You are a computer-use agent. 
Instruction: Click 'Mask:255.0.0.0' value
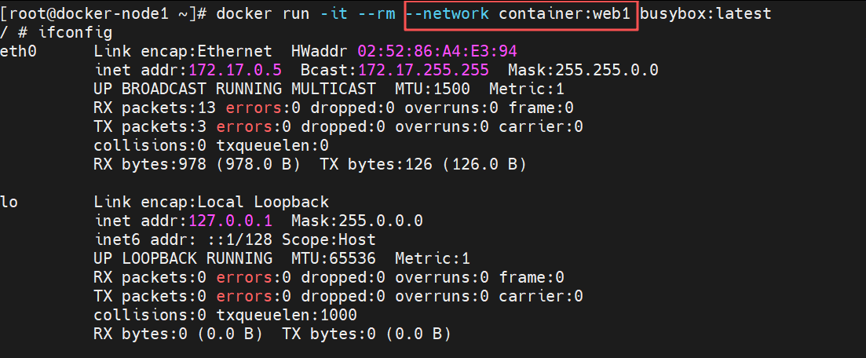pos(357,221)
